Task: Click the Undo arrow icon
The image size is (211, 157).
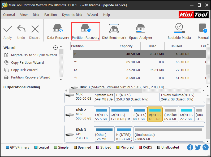Action: pos(21,29)
